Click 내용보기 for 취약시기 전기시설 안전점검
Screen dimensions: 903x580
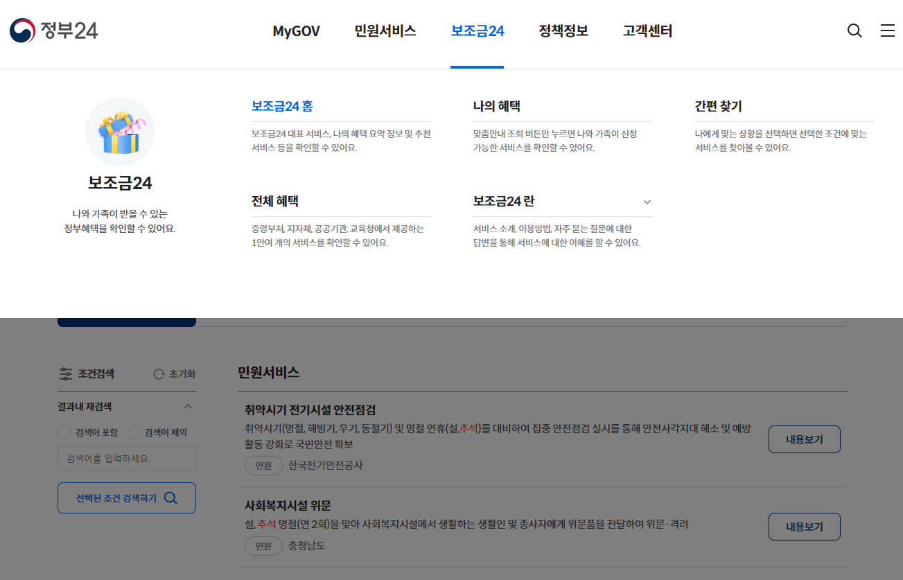click(804, 439)
